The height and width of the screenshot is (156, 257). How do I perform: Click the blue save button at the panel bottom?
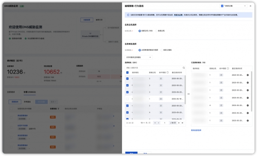131,153
